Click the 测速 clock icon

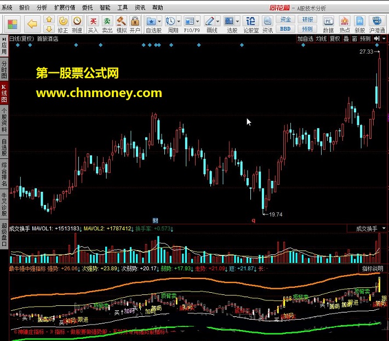point(77,21)
